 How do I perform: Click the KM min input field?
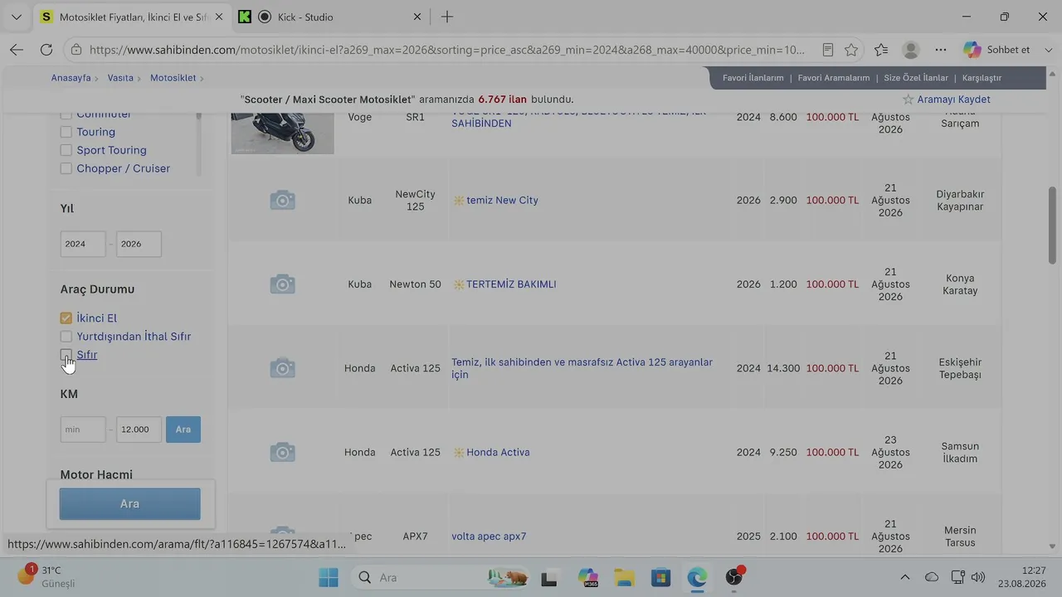coord(83,430)
